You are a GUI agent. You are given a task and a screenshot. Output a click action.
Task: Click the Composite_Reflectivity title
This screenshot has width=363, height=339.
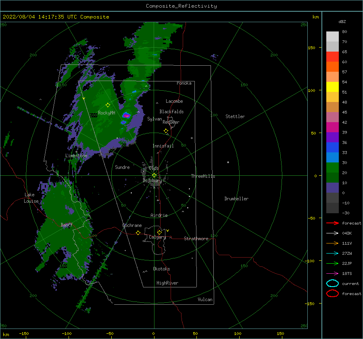[x=181, y=6]
